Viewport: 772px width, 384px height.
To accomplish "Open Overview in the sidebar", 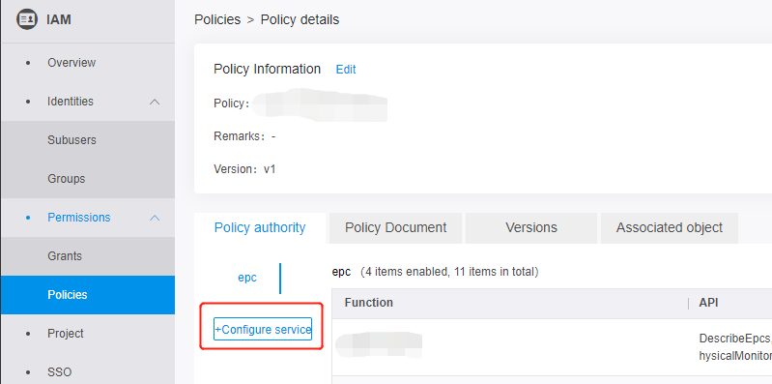I will (x=71, y=63).
